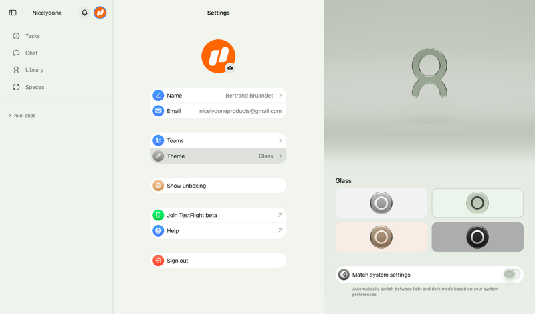The height and width of the screenshot is (314, 535).
Task: Click the Nicelydone workspace title
Action: coord(47,13)
